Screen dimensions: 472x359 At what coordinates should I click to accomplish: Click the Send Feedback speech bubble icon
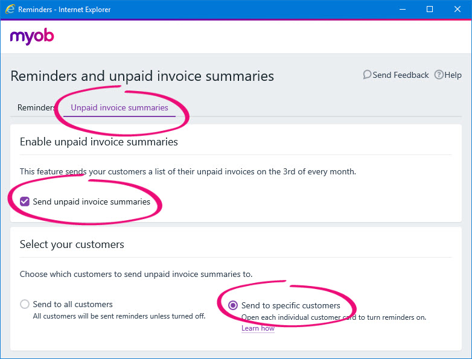[x=367, y=75]
